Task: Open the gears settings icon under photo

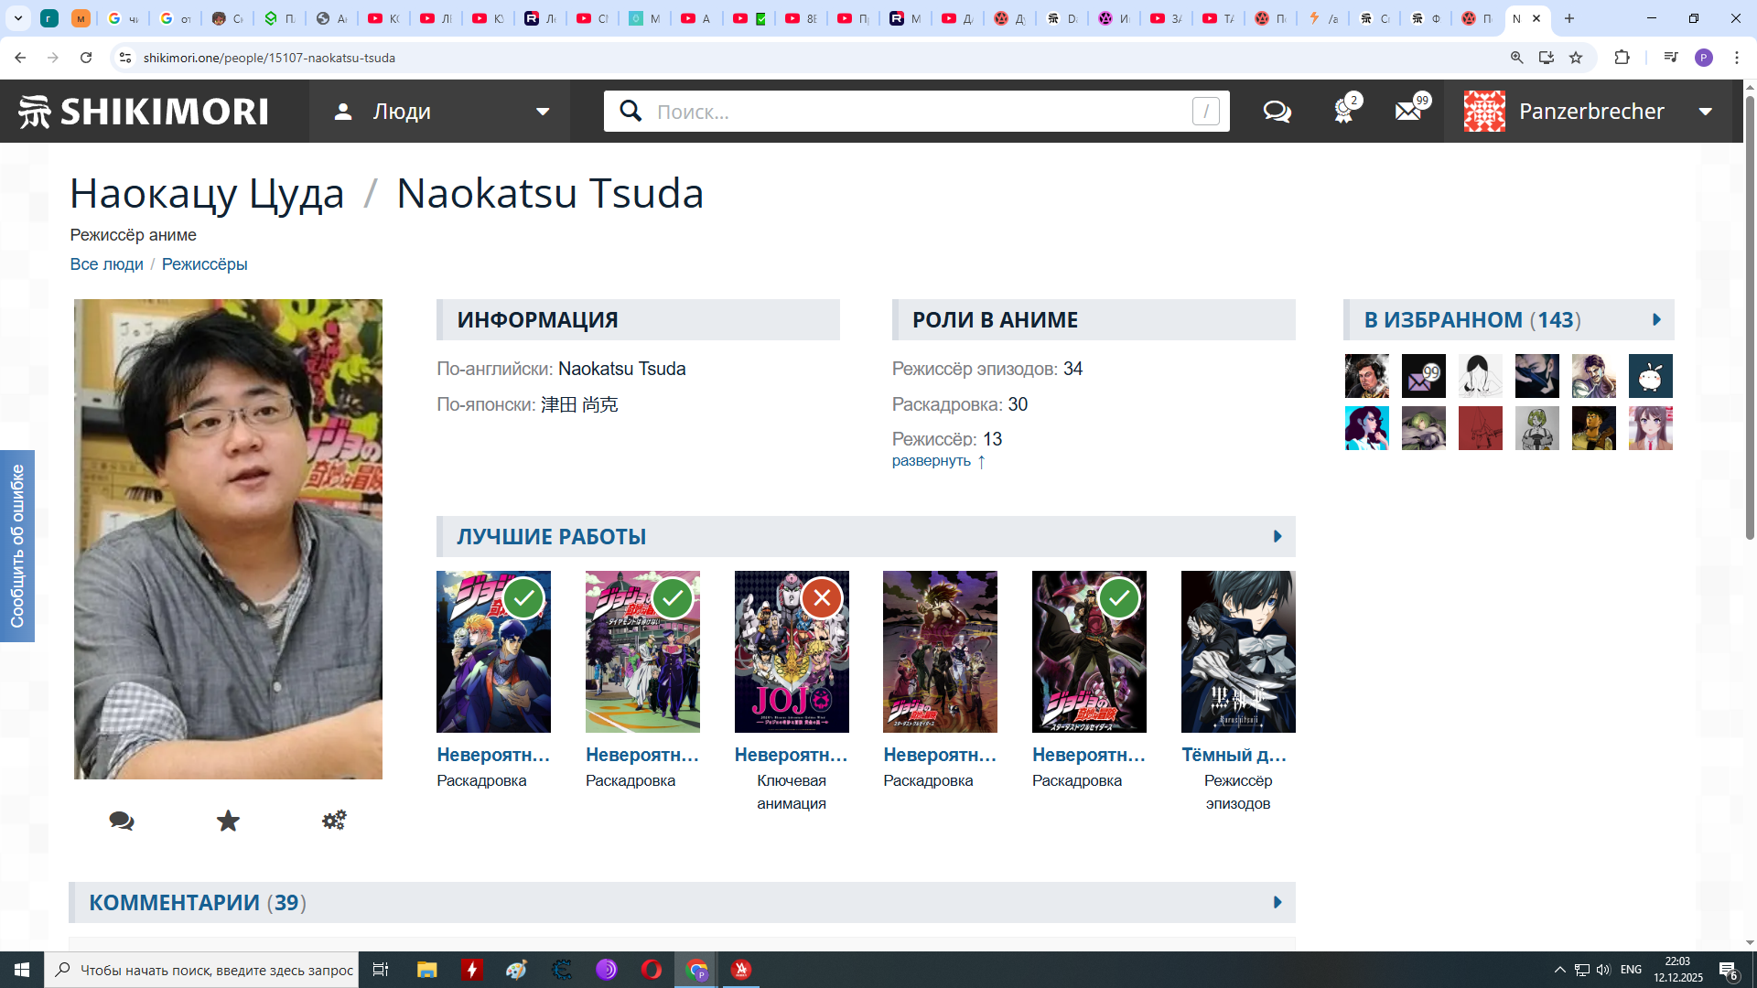Action: coord(334,821)
